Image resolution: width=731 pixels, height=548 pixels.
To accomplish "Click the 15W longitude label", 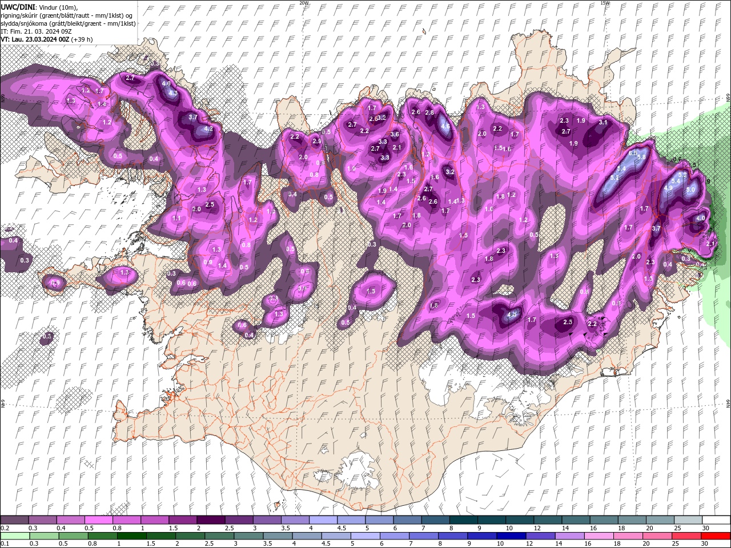I will tap(605, 3).
